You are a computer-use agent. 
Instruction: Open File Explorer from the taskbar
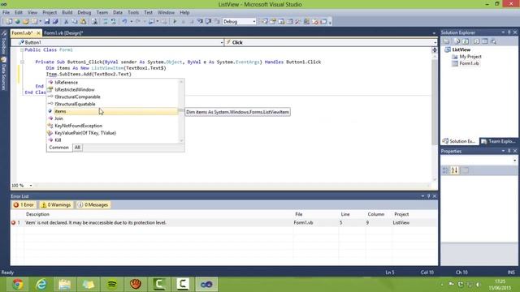(x=65, y=284)
